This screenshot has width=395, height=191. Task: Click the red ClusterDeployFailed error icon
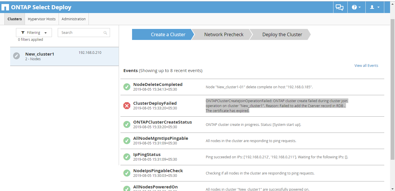[127, 106]
